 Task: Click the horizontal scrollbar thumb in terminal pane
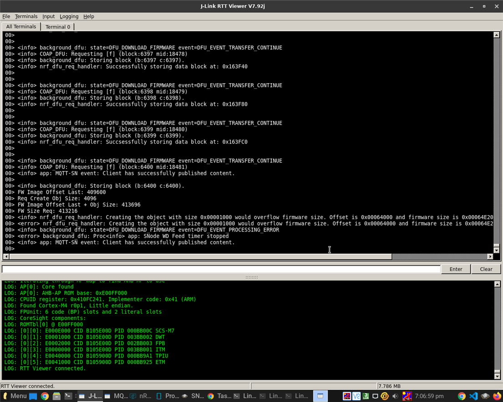pyautogui.click(x=200, y=256)
